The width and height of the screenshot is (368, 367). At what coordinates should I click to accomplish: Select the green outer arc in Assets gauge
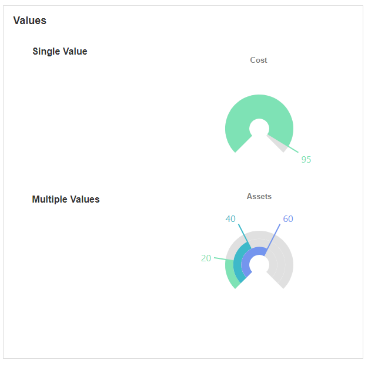click(x=230, y=273)
